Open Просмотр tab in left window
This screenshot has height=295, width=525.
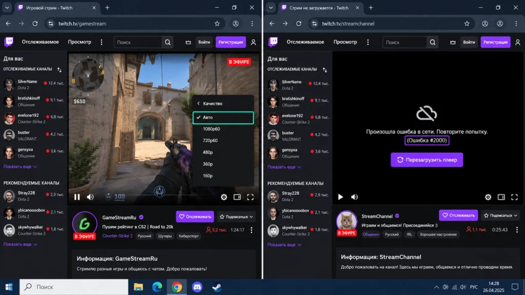pyautogui.click(x=79, y=42)
